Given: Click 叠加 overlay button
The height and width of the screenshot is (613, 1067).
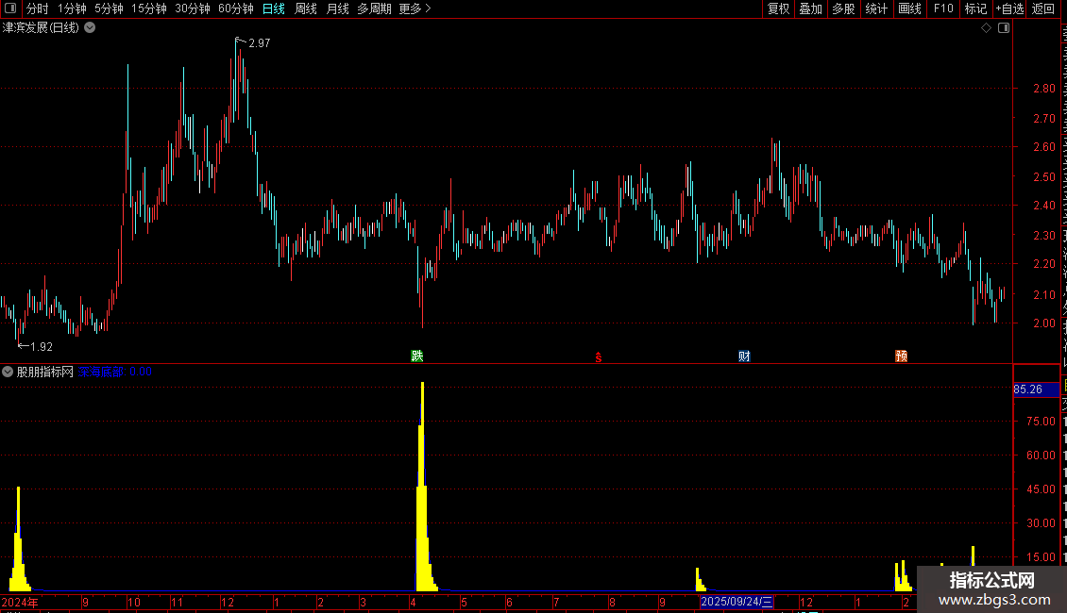Looking at the screenshot, I should coord(810,8).
